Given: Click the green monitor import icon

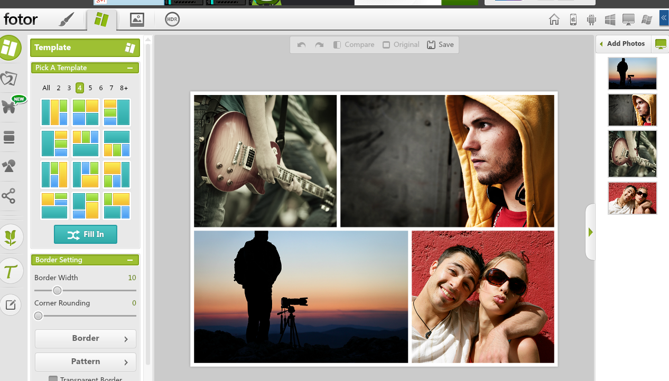Looking at the screenshot, I should [x=661, y=44].
